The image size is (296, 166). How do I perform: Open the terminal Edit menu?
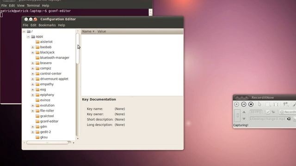coord(12,6)
